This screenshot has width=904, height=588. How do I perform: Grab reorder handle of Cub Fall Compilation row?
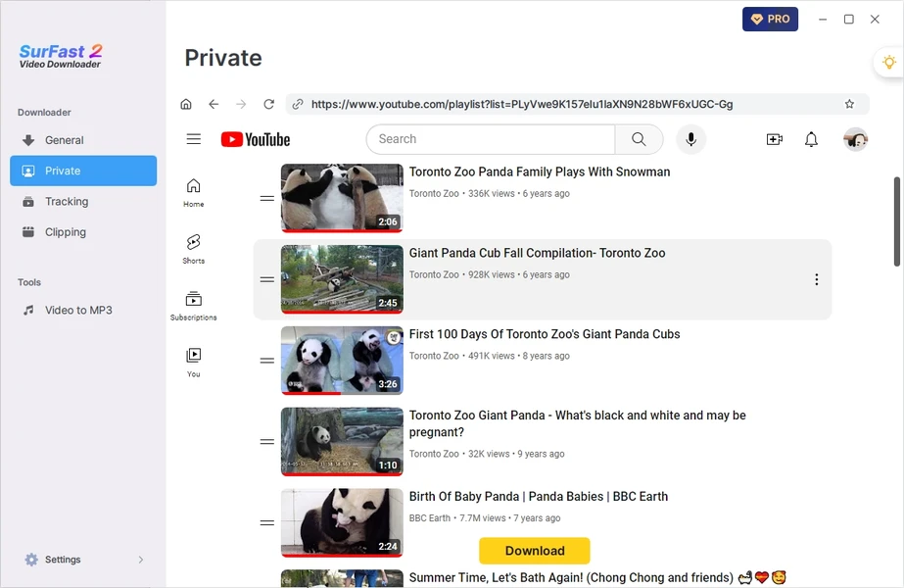[267, 280]
